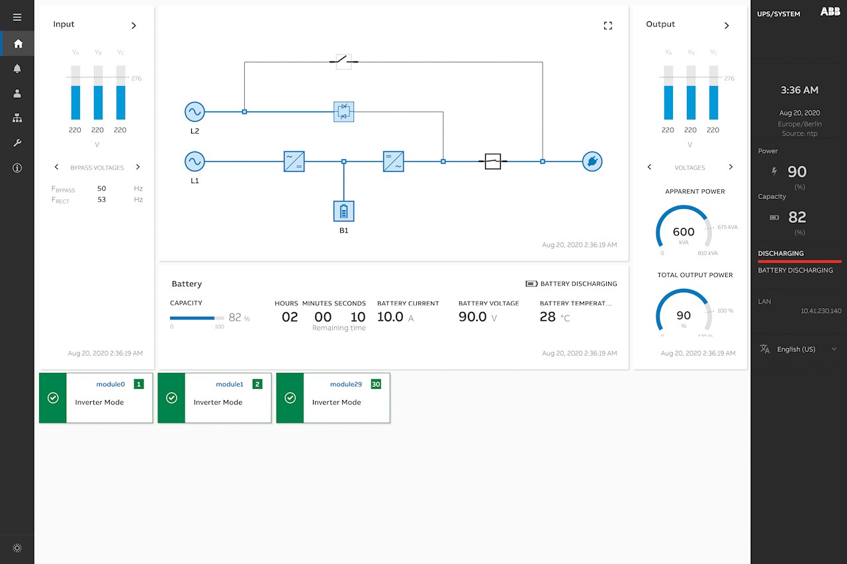Open the hamburger menu at top left
The height and width of the screenshot is (564, 847).
coord(17,17)
